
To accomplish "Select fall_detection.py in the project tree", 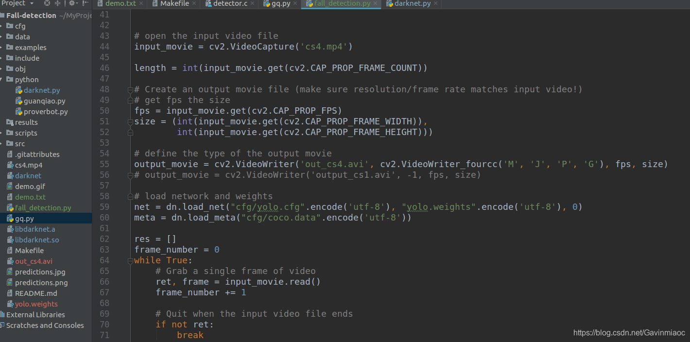I will click(43, 208).
